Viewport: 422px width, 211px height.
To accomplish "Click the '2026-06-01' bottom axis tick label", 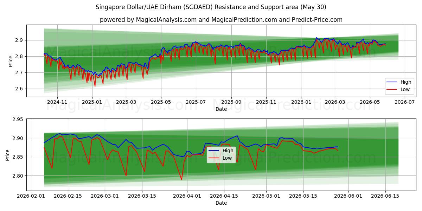I will (348, 196).
